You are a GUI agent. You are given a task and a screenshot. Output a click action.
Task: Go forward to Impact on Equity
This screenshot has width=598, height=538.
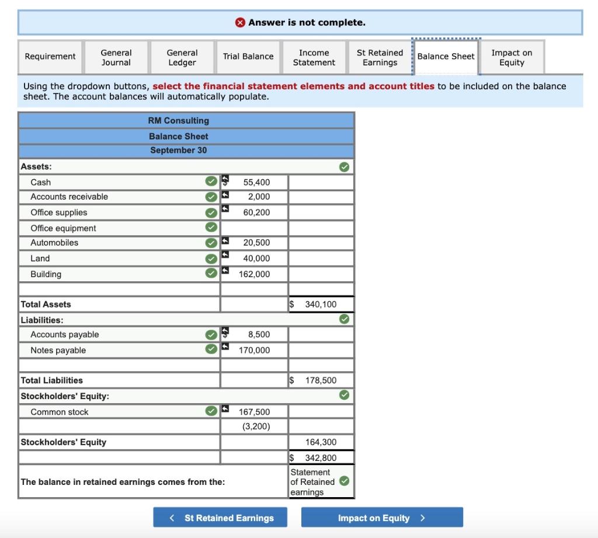point(382,518)
